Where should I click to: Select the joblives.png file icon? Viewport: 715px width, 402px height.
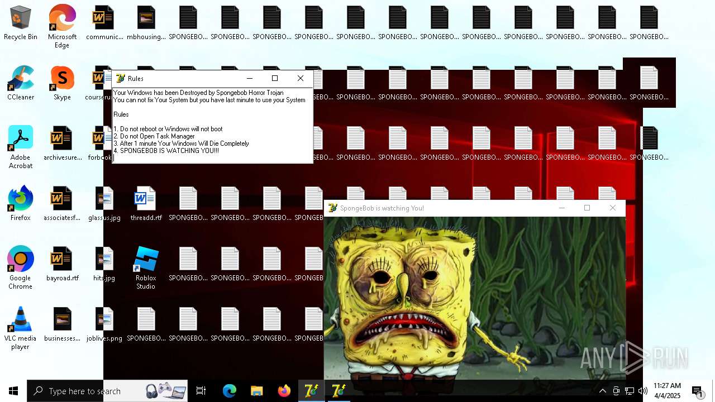tap(104, 325)
